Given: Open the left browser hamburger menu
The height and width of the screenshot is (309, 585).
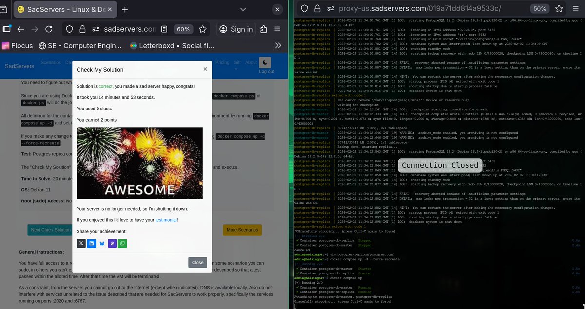Looking at the screenshot, I should tap(277, 29).
